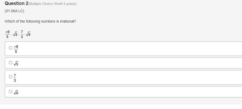242x109 pixels.
Task: Click the -9/5 fraction label in first answer
Action: [x=16, y=49]
